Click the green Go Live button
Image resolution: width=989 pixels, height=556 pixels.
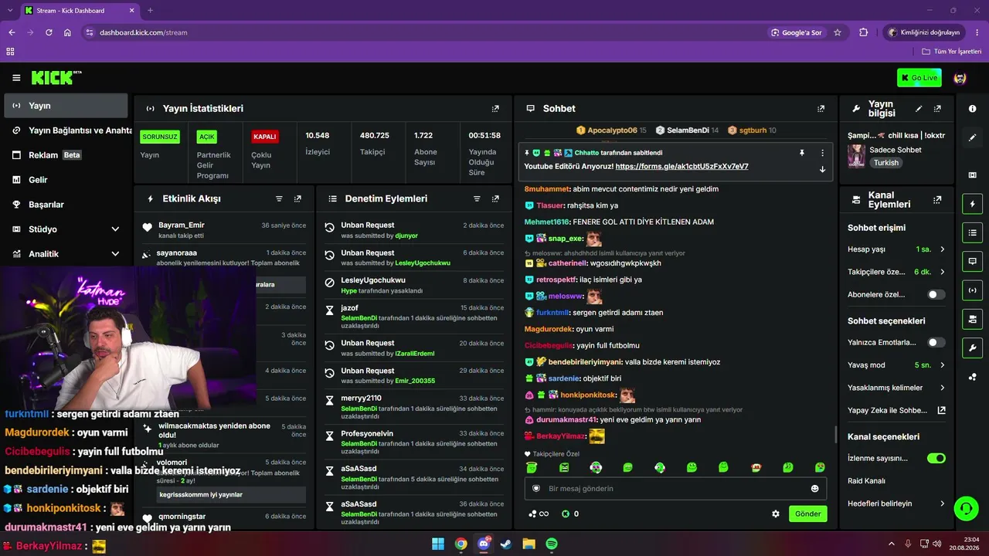click(x=919, y=77)
